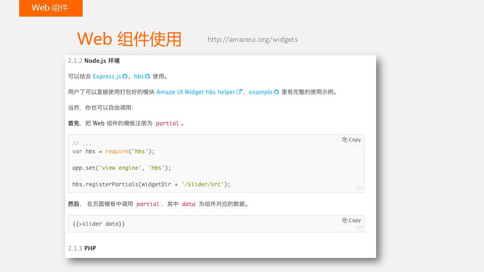Click the data inline code tag
The height and width of the screenshot is (272, 484).
188,205
